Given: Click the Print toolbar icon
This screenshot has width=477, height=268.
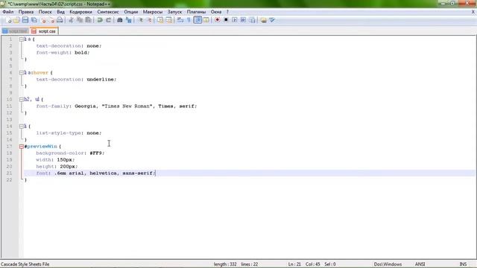Looking at the screenshot, I should pos(60,20).
